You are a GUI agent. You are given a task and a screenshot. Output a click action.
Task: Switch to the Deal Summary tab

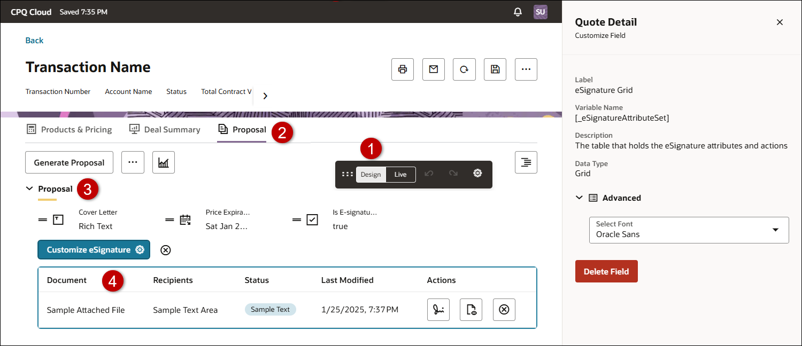(x=164, y=129)
